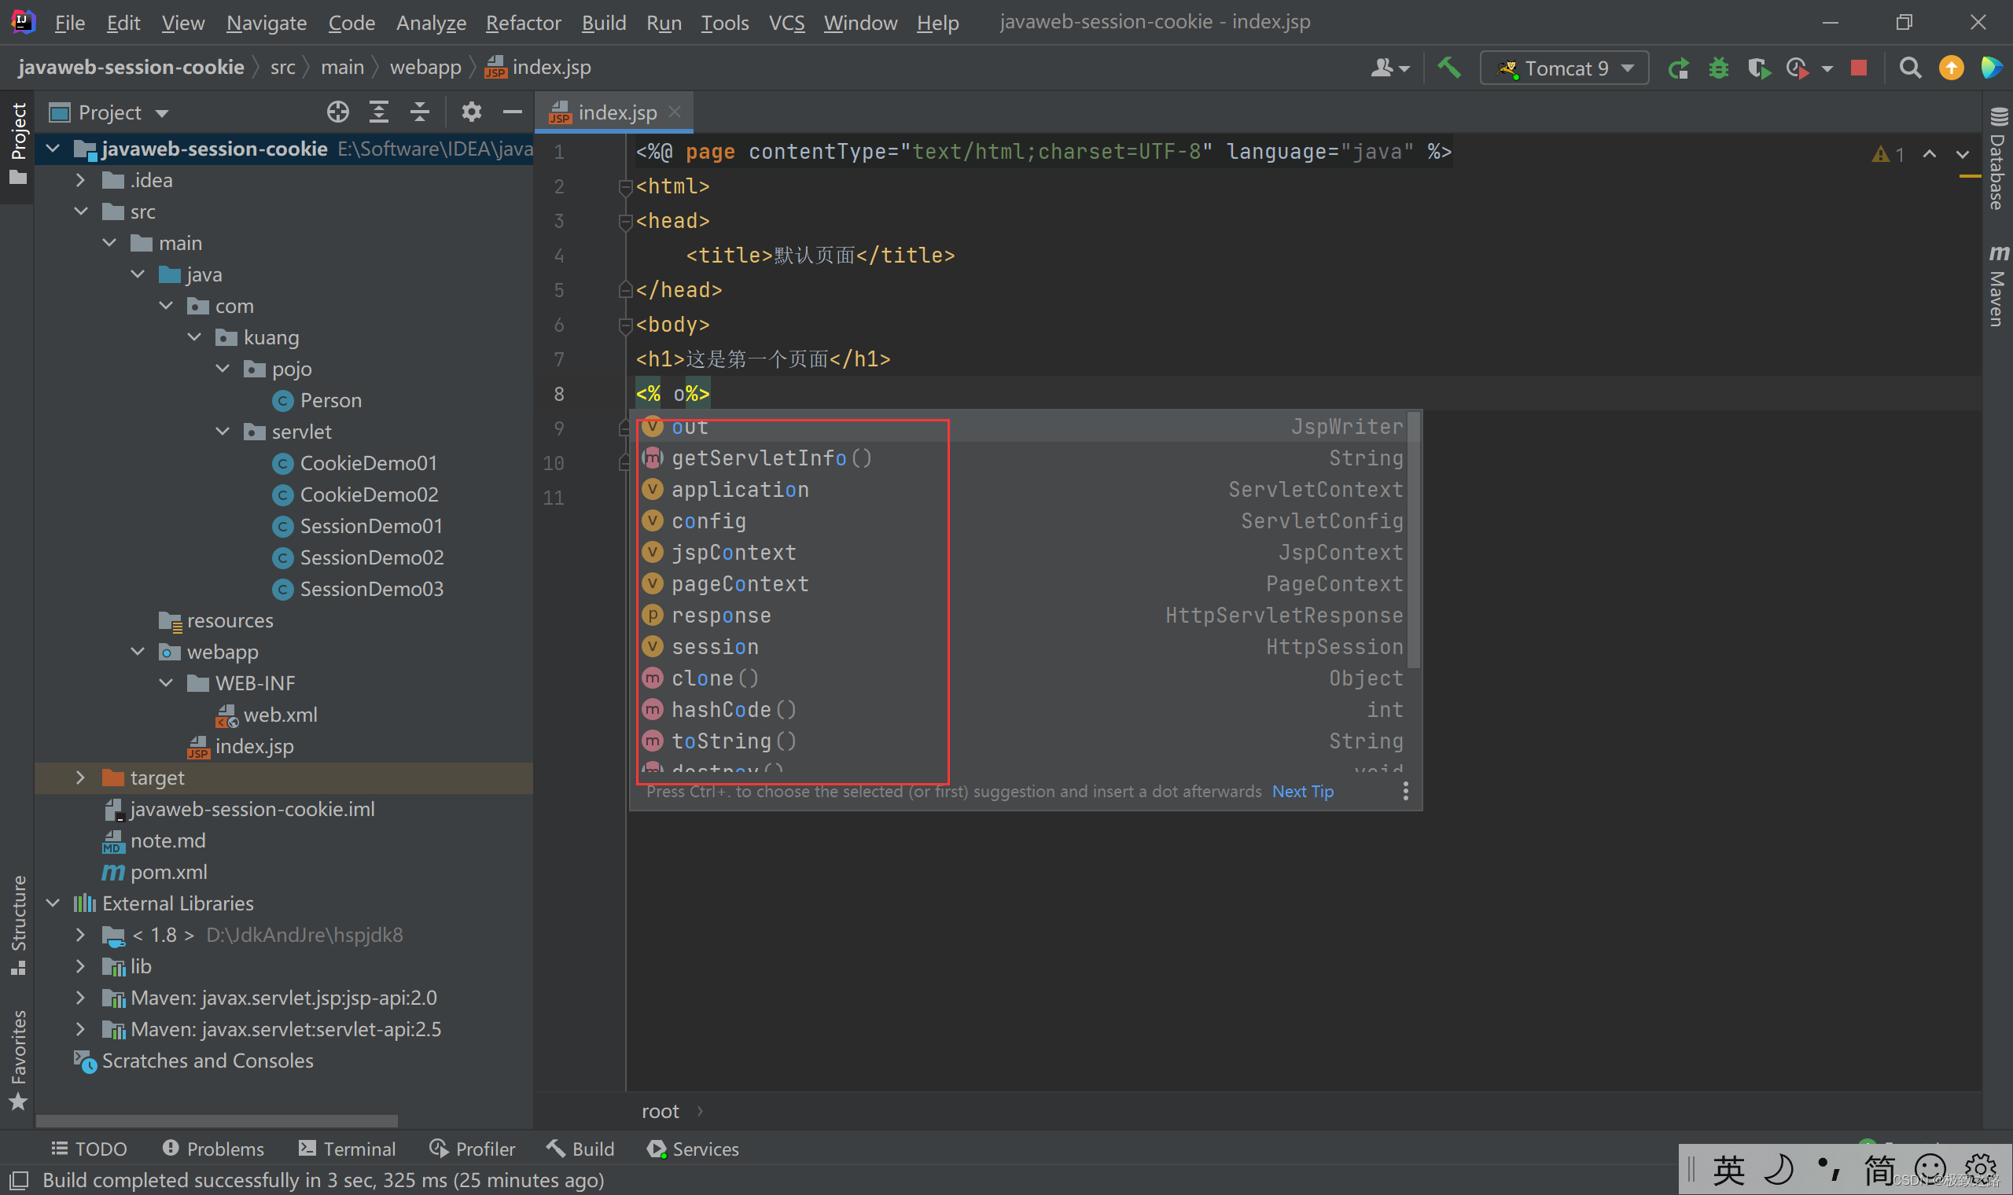Open the Problems tool window

(213, 1149)
